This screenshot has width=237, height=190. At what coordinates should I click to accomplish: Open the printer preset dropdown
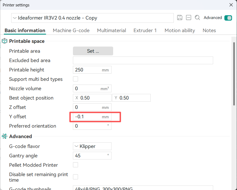(92, 18)
